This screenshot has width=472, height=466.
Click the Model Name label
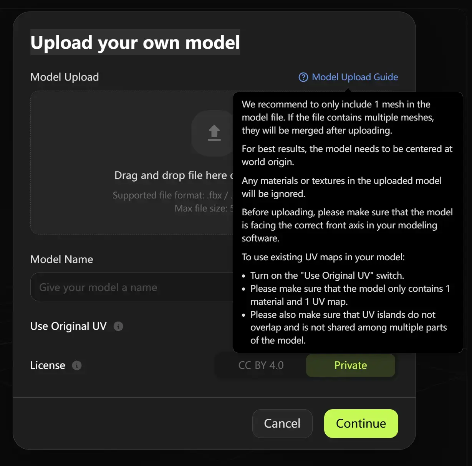61,259
